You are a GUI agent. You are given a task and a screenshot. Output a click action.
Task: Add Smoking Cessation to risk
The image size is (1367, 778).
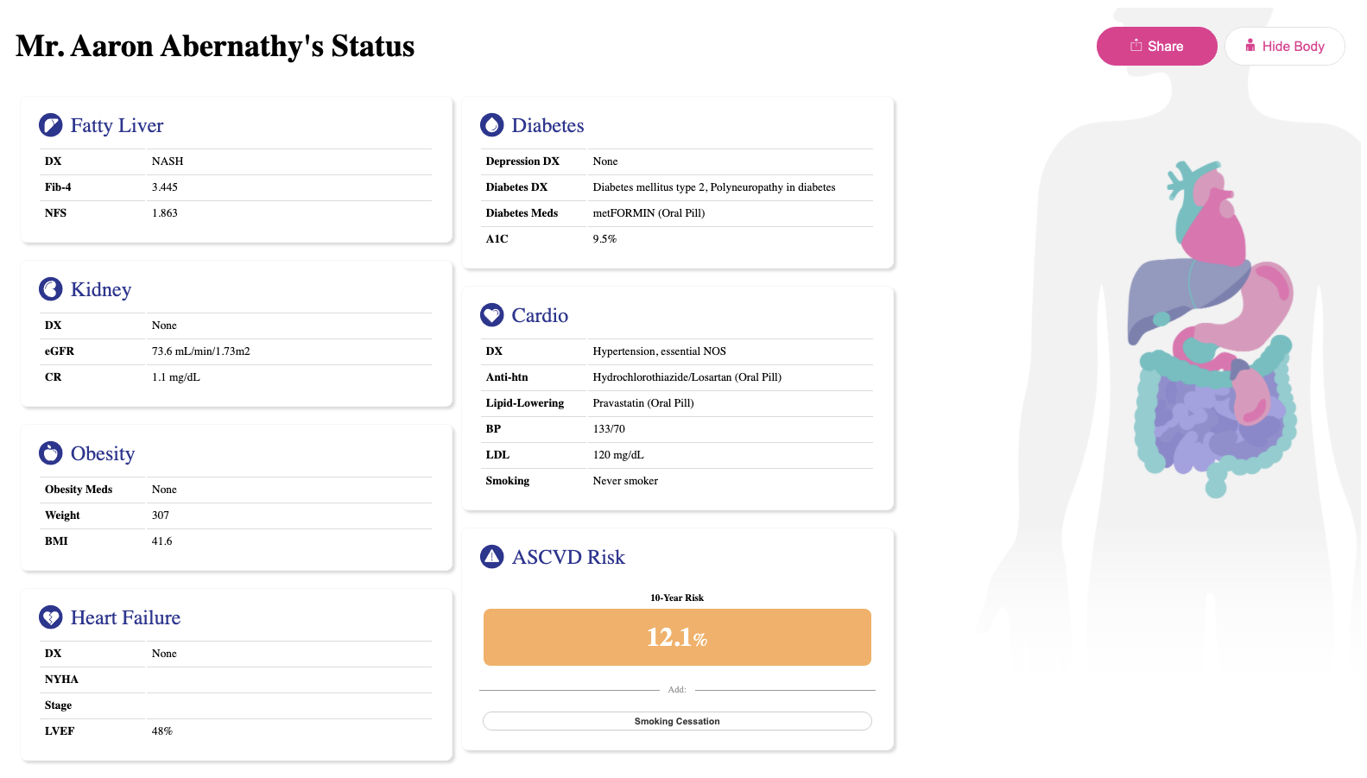(x=677, y=721)
